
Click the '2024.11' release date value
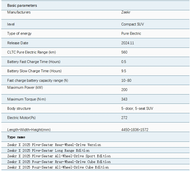(128, 43)
